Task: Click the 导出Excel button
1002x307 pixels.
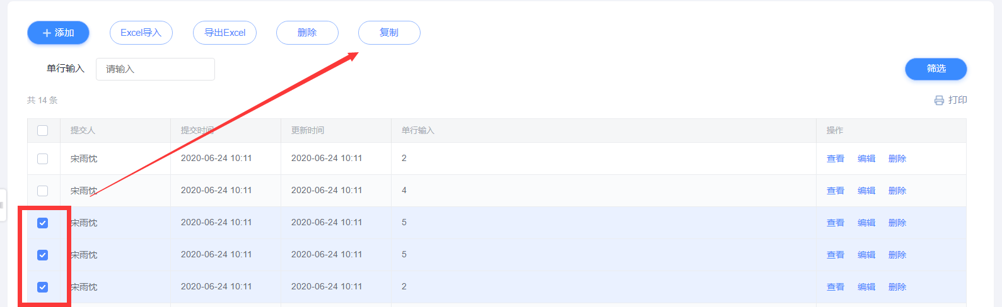Action: click(224, 33)
